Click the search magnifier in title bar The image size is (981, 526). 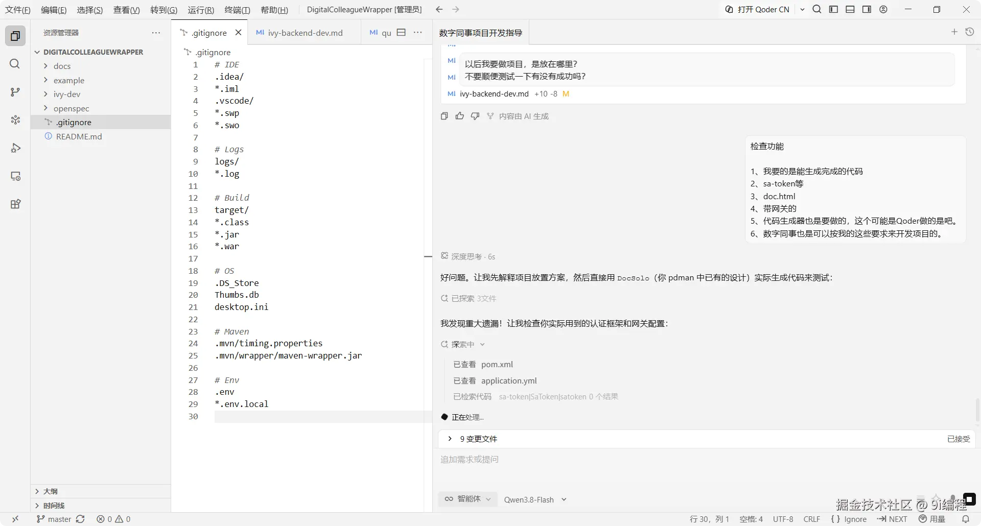click(x=817, y=9)
